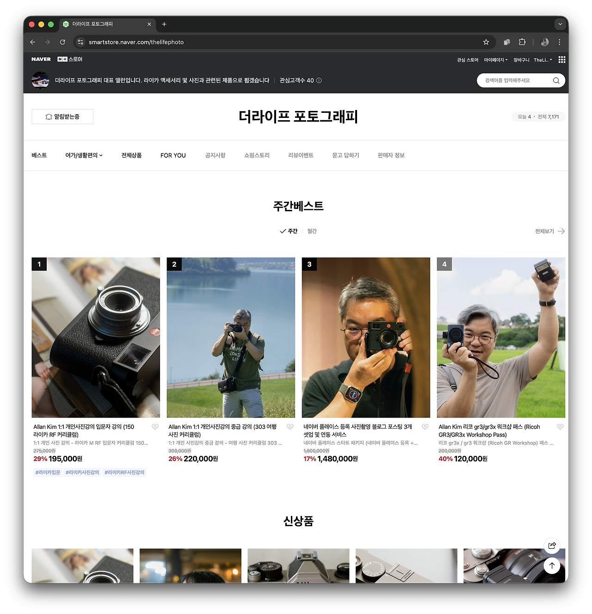The image size is (592, 614).
Task: Expand the TheLi.. account dropdown
Action: coord(543,60)
